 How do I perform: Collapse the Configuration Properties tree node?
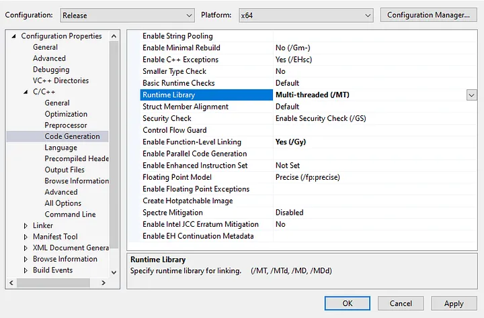pyautogui.click(x=14, y=36)
